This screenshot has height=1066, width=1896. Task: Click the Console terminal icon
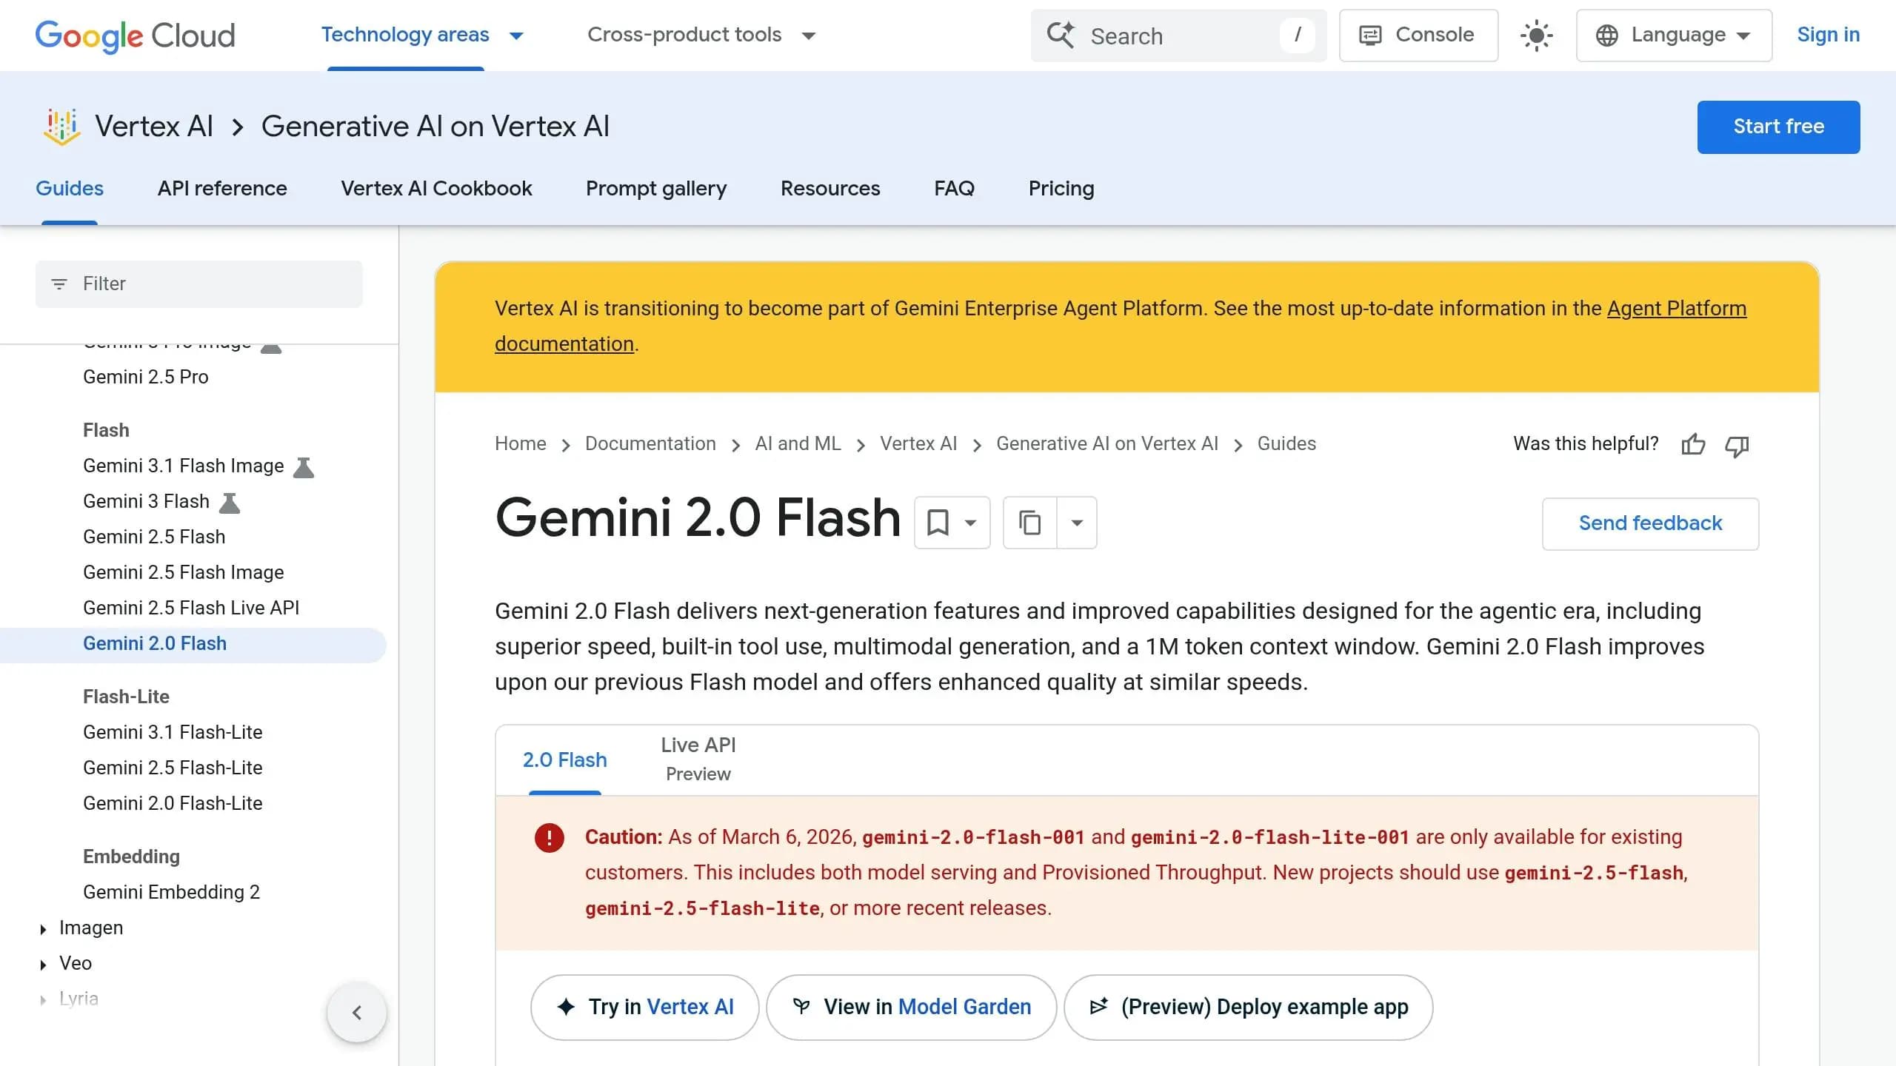[1371, 36]
